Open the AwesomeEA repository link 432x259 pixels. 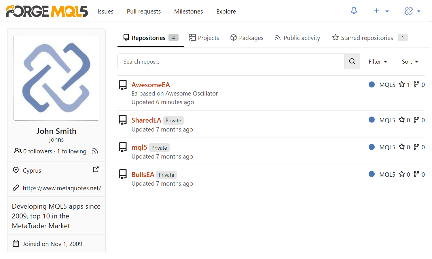[151, 85]
